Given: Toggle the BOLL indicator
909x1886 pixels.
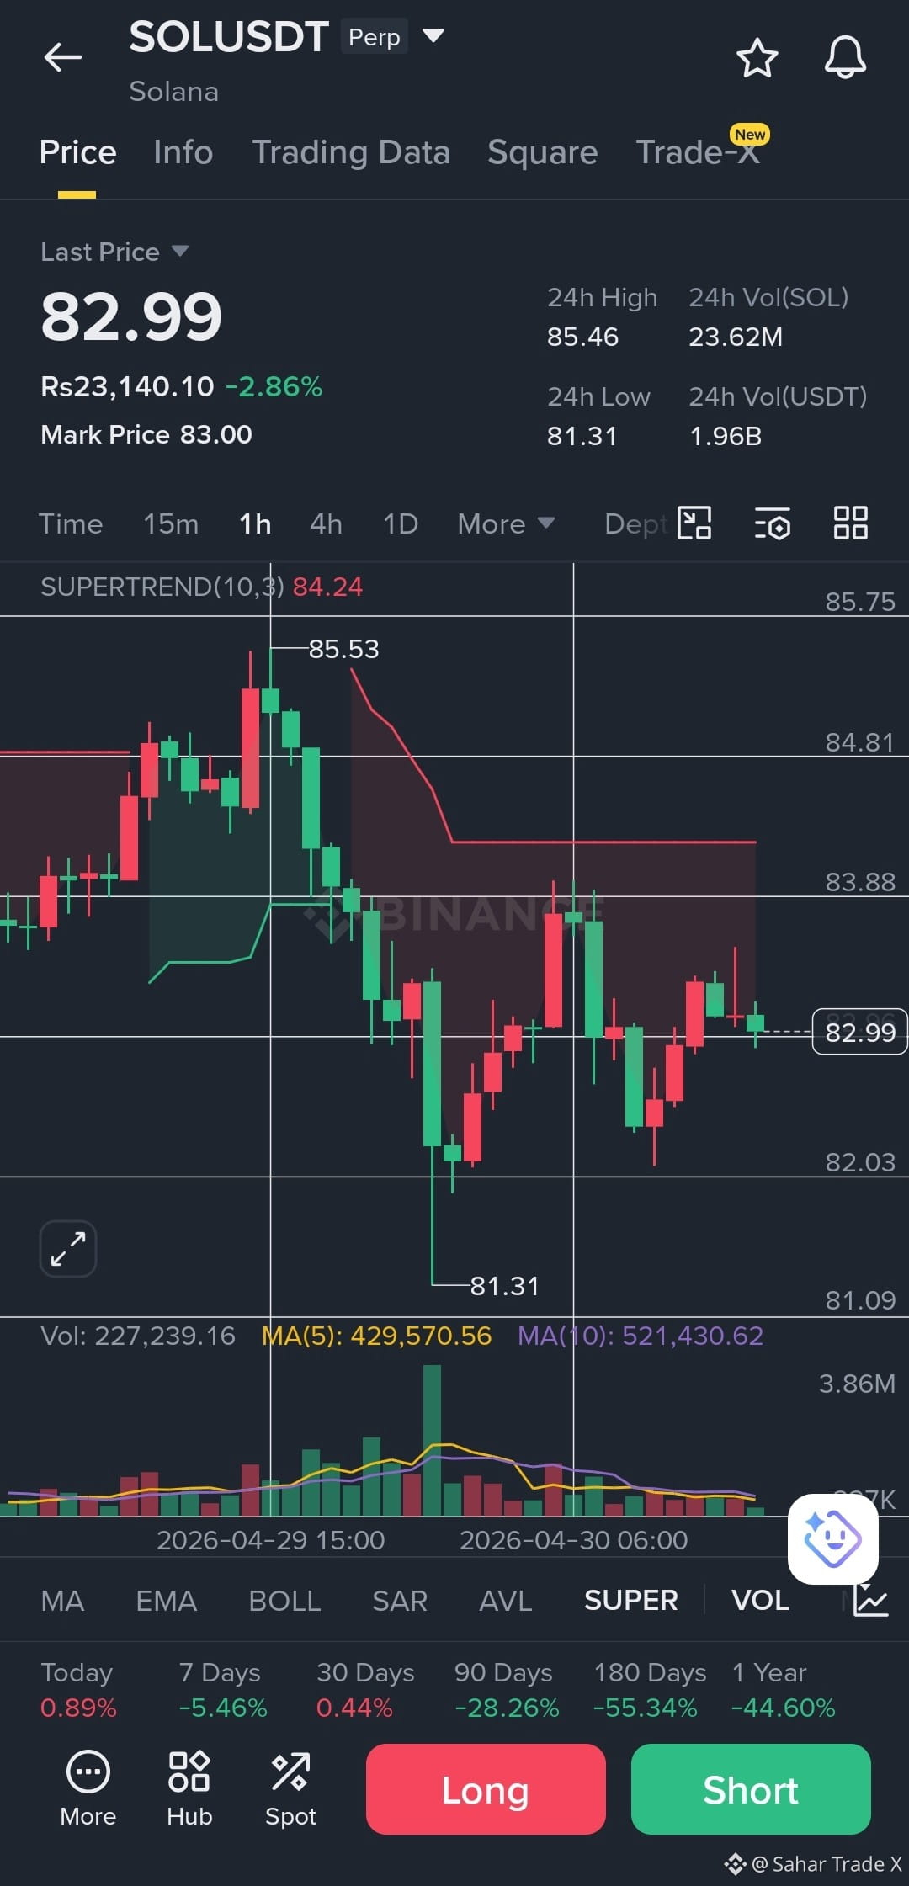Looking at the screenshot, I should [284, 1601].
